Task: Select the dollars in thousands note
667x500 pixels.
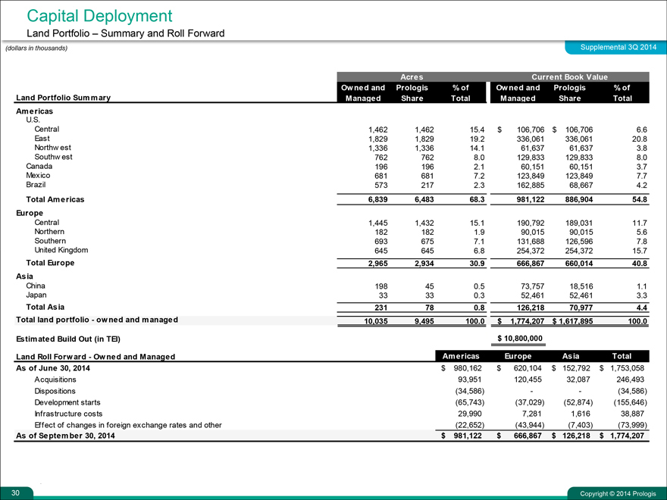Action: tap(36, 48)
